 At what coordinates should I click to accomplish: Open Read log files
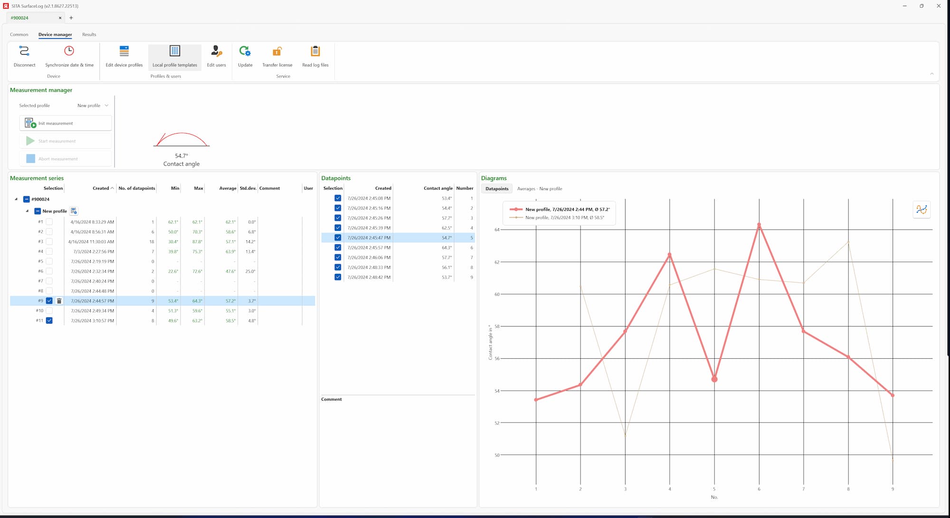point(315,56)
